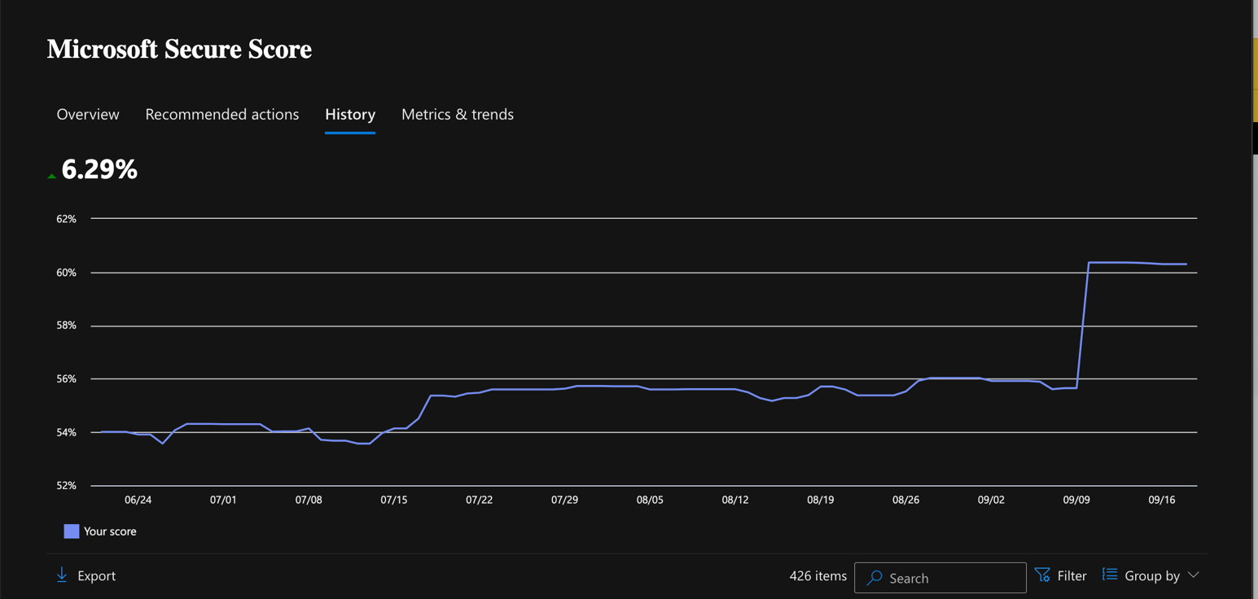Toggle the Your score legend label

(110, 531)
